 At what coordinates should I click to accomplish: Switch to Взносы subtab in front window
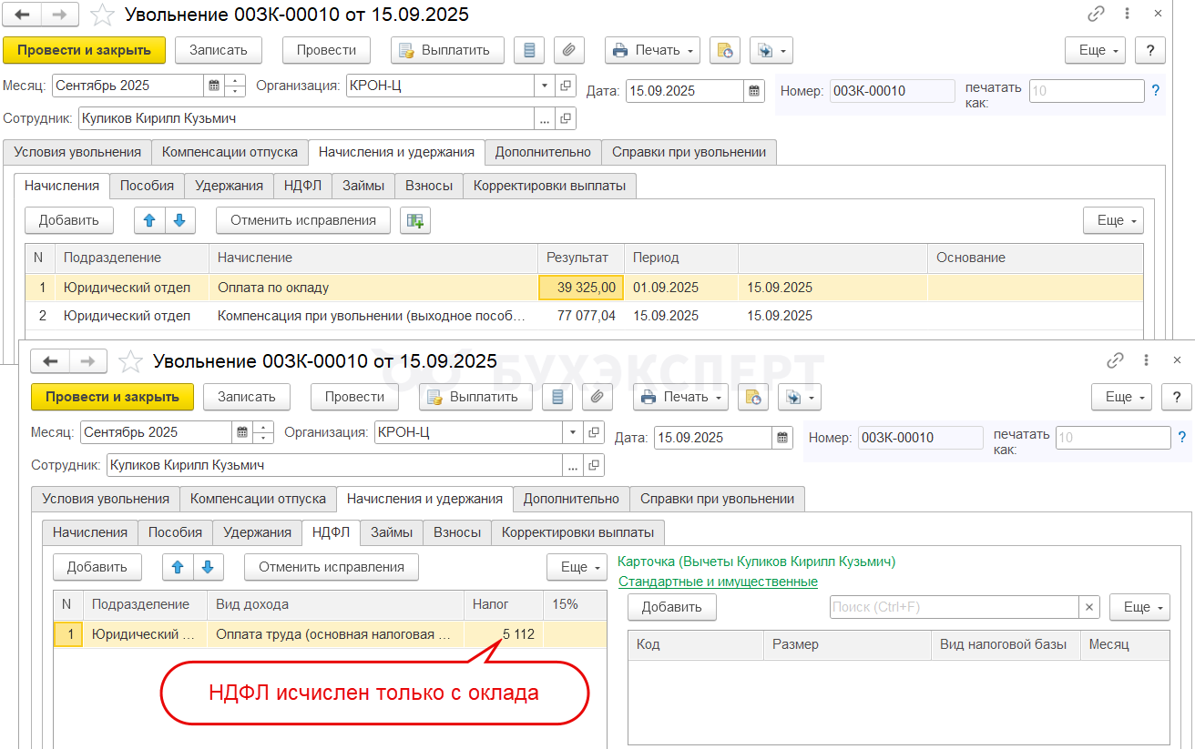pos(457,532)
